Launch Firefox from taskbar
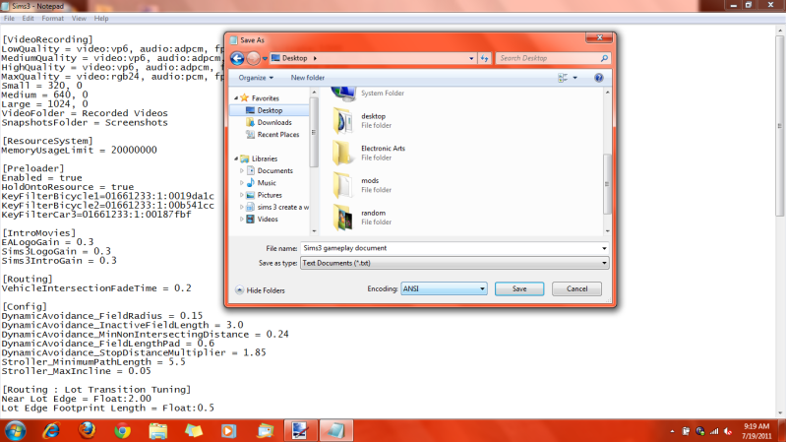The image size is (786, 442). point(87,430)
